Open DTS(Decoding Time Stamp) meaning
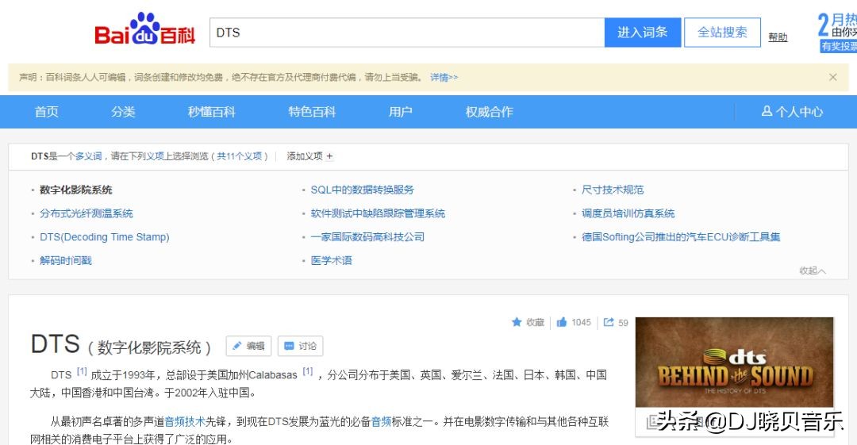This screenshot has height=445, width=857. click(105, 236)
